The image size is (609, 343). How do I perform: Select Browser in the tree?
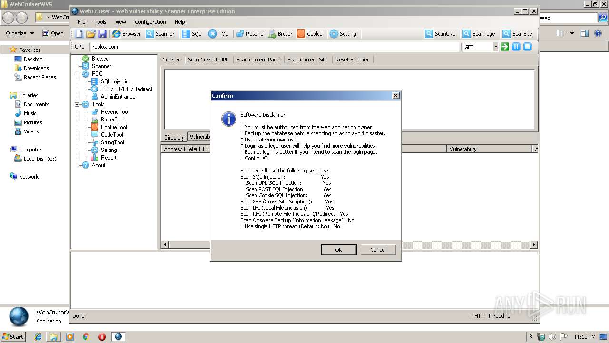[101, 59]
